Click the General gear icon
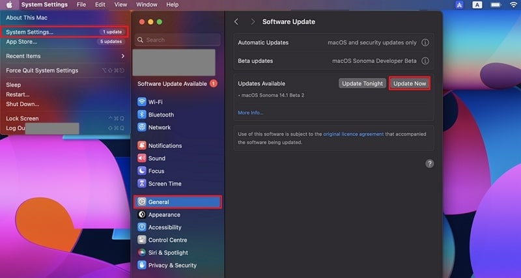 point(142,202)
